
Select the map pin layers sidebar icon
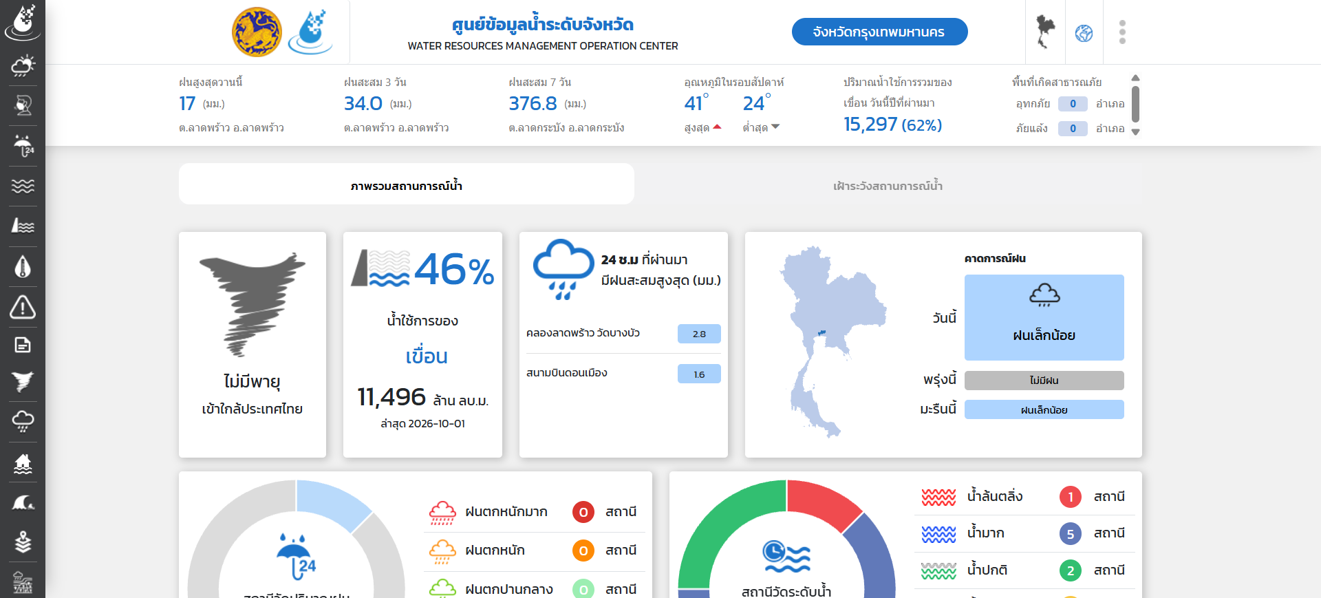point(23,542)
